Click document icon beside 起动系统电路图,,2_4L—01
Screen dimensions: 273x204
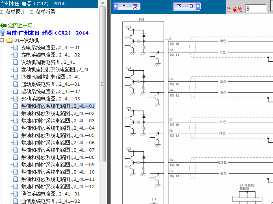(16, 84)
